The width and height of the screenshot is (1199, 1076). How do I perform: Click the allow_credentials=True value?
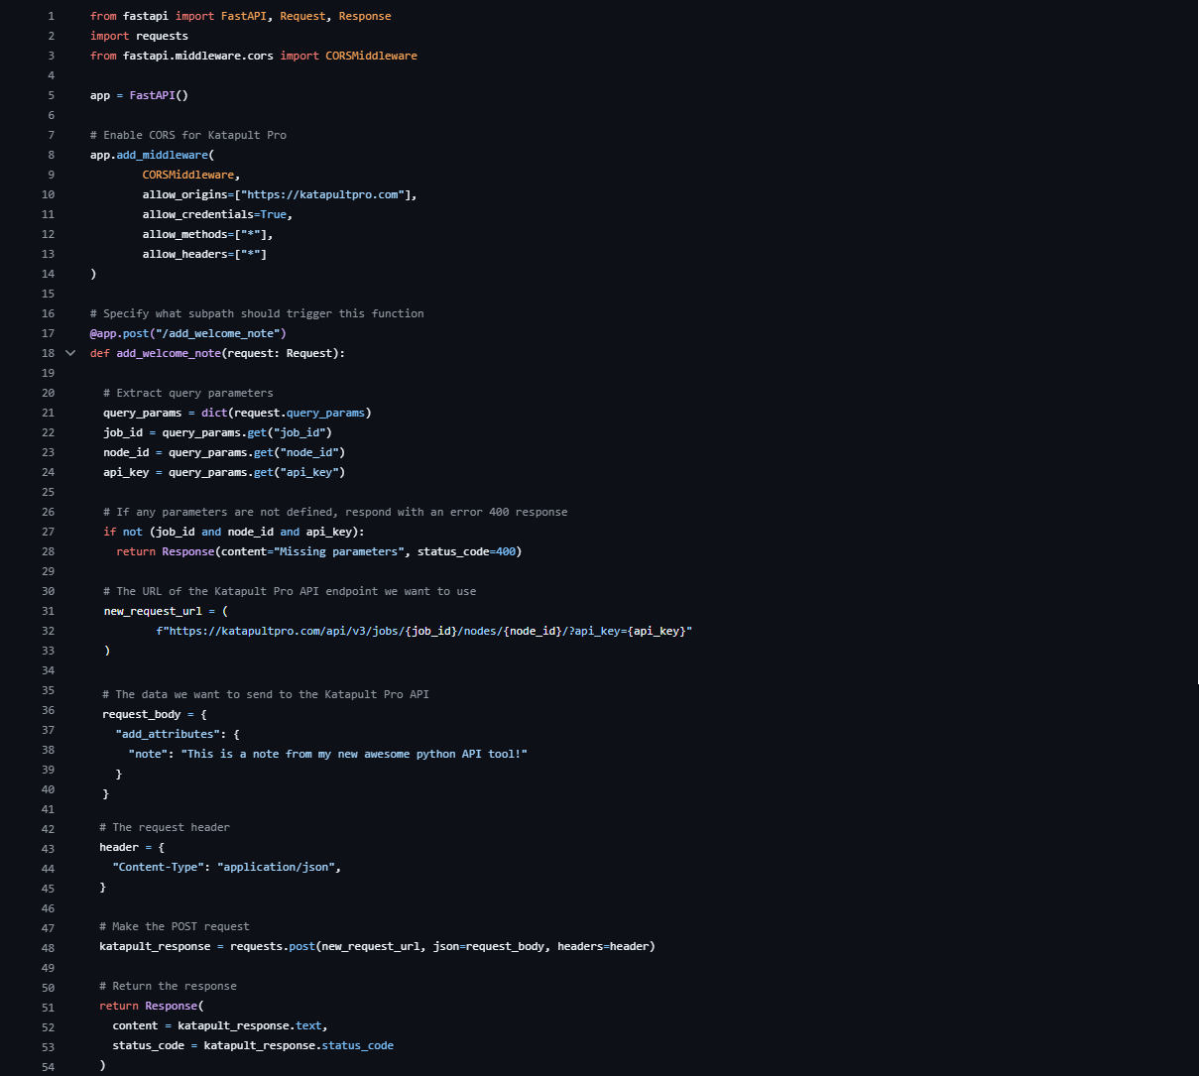(x=274, y=214)
